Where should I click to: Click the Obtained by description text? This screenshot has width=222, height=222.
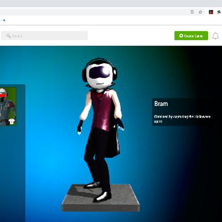[x=182, y=119]
